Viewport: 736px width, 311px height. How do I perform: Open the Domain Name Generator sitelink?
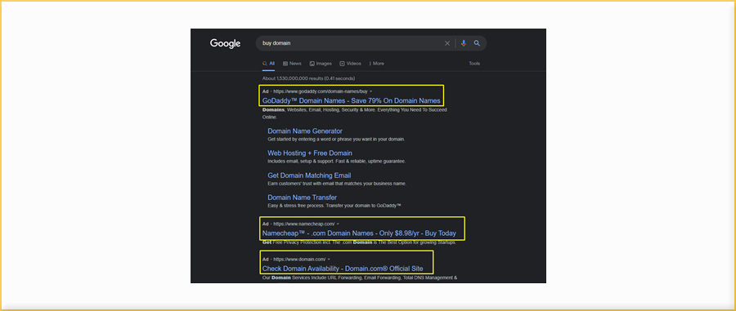tap(305, 131)
